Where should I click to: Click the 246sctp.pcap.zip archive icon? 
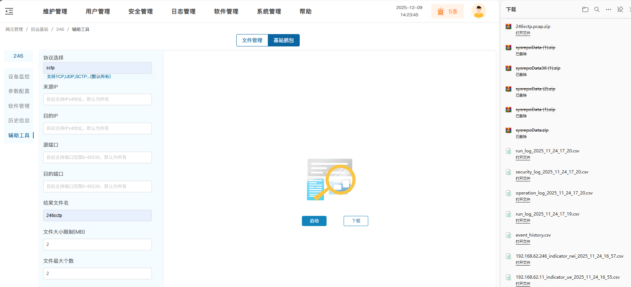click(x=508, y=26)
